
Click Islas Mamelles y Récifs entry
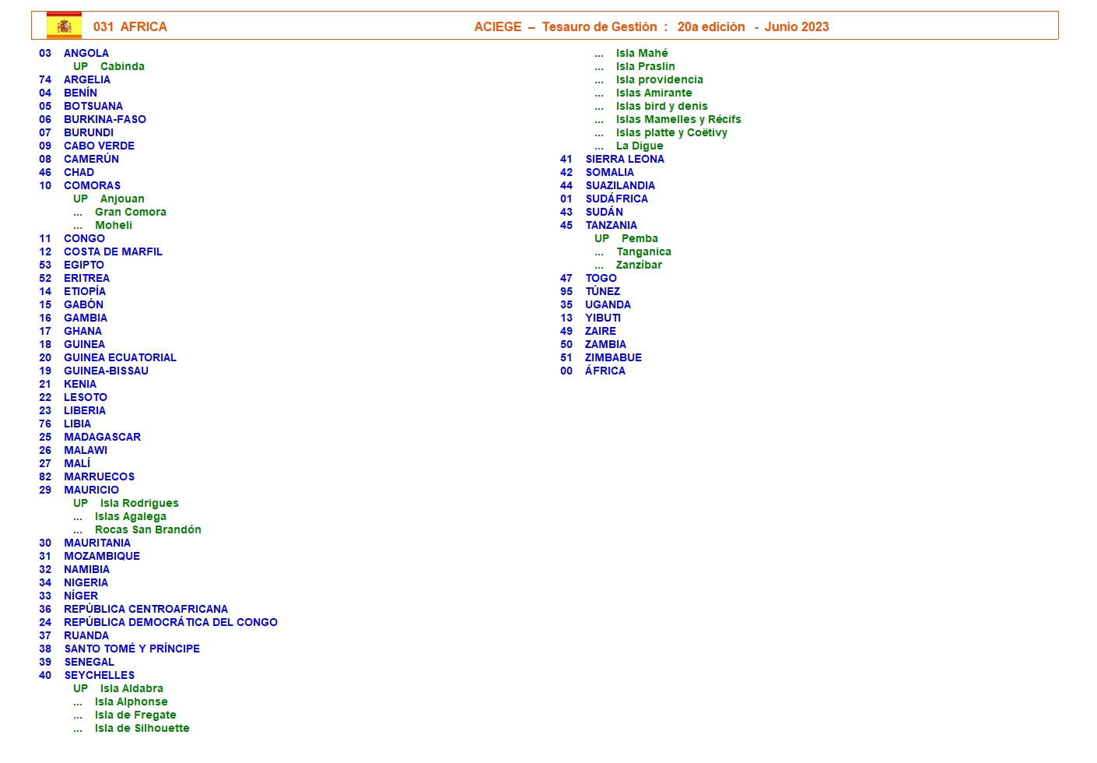click(678, 119)
